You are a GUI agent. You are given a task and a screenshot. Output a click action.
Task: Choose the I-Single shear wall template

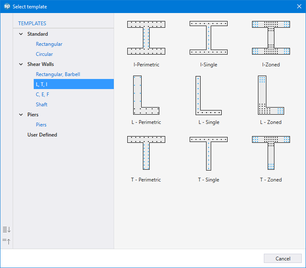pyautogui.click(x=209, y=38)
